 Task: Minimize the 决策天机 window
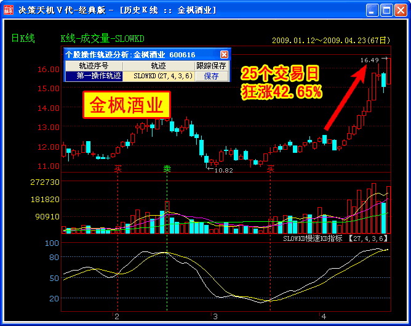(372, 10)
